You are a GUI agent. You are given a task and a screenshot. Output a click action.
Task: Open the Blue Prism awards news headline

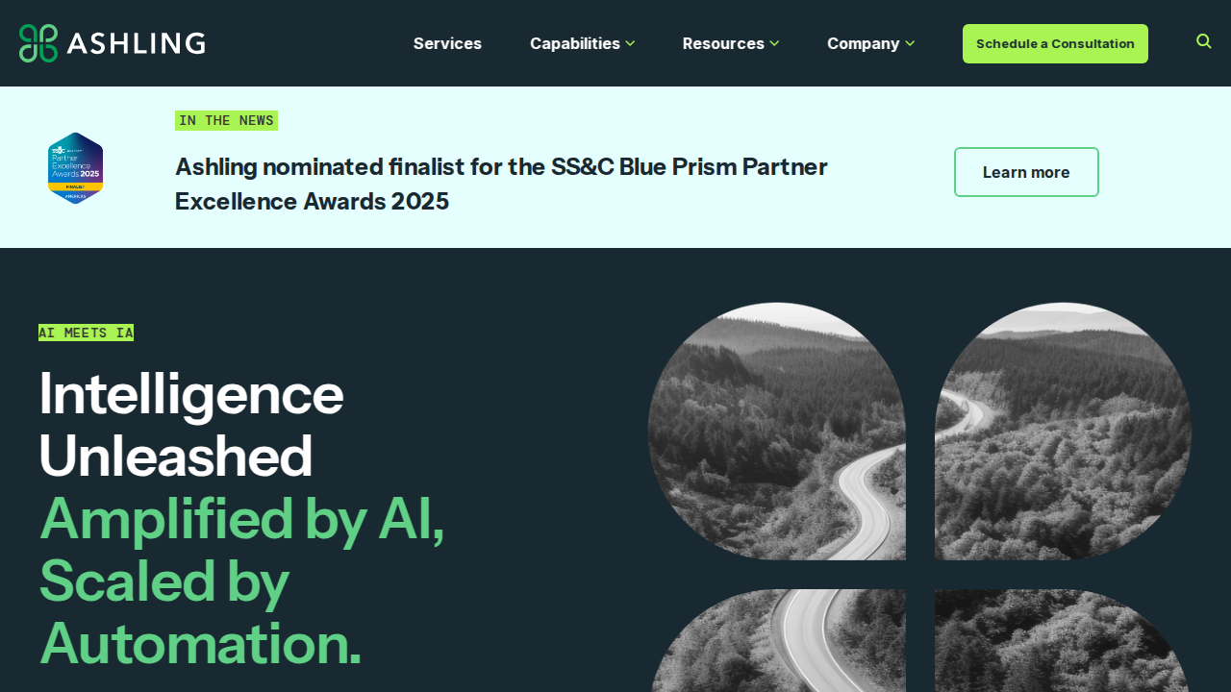[x=501, y=184]
